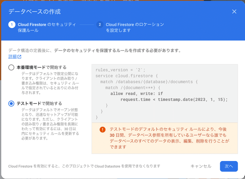245x179 pixels.
Task: Close the データベースの作成 dialog with X
Action: pyautogui.click(x=234, y=12)
